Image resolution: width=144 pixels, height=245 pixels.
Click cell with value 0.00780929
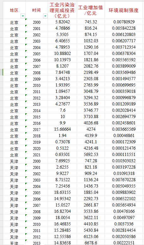[124, 22]
